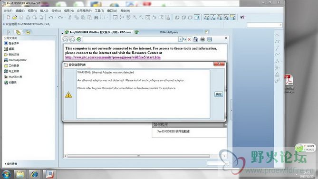The image size is (318, 179).
Task: Toggle coordinate systems display
Action: [x=226, y=18]
